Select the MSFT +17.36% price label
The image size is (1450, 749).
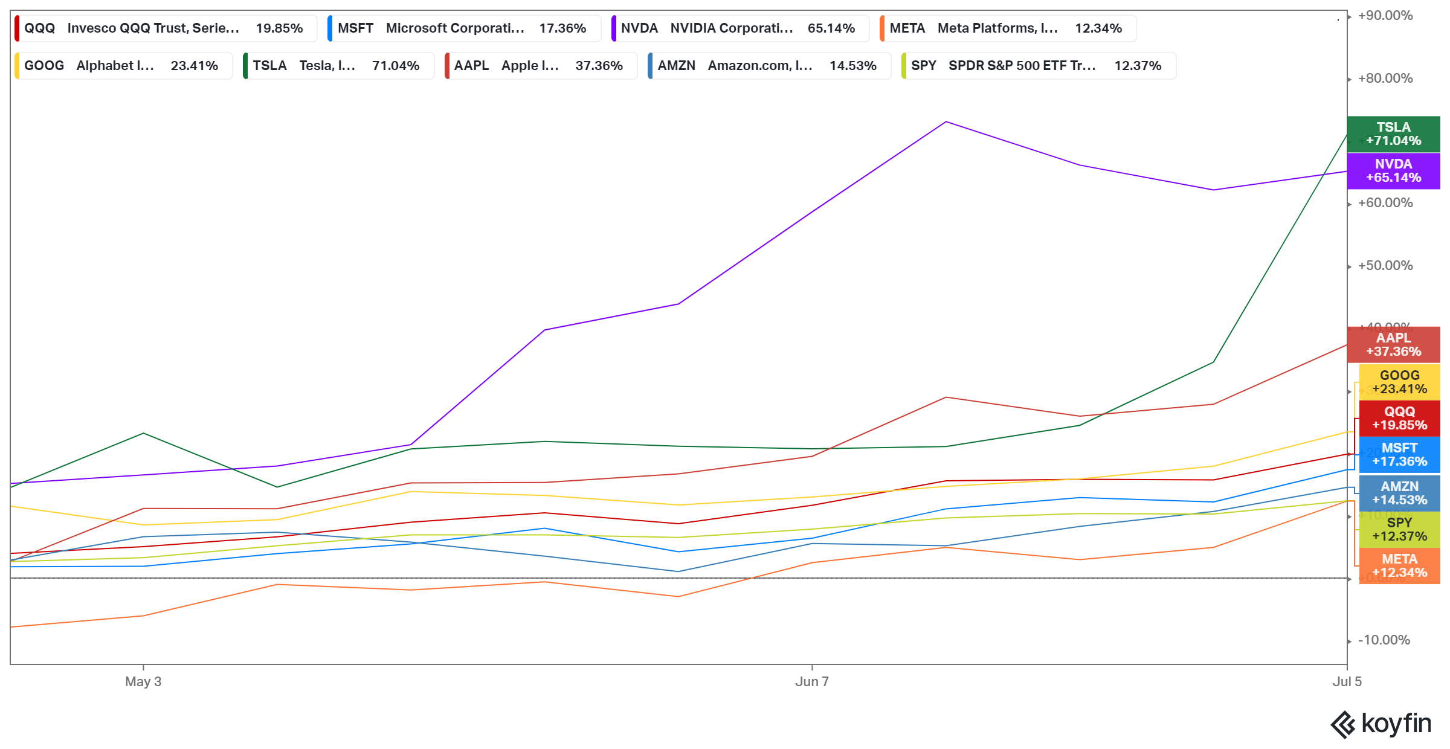(x=1400, y=455)
